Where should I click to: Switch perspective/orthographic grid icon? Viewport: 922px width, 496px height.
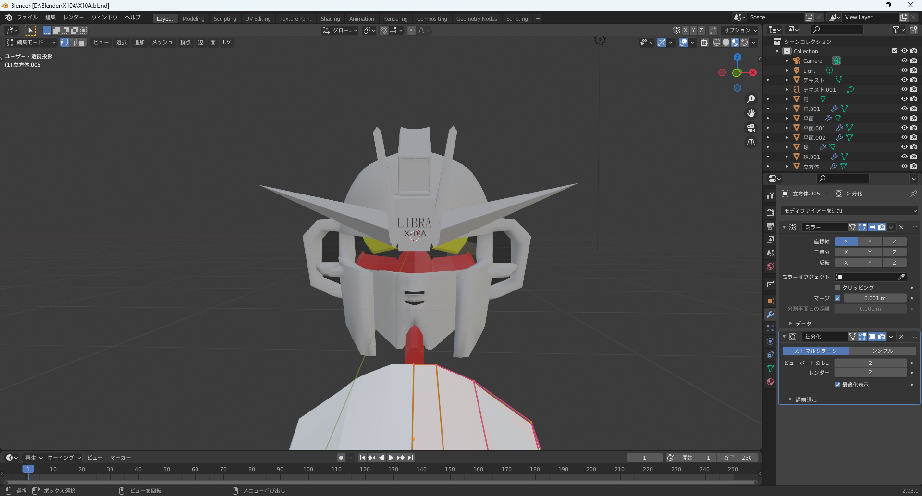pyautogui.click(x=750, y=143)
